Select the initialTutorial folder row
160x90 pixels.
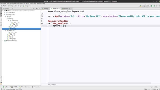(21, 13)
